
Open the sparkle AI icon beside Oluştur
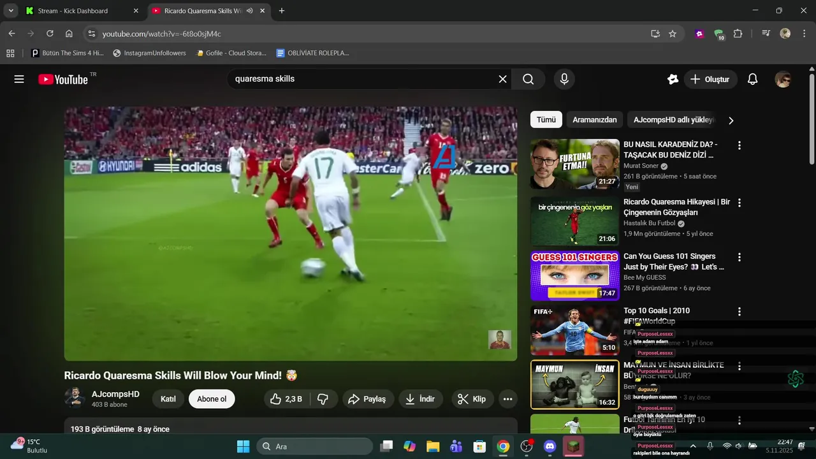coord(673,79)
